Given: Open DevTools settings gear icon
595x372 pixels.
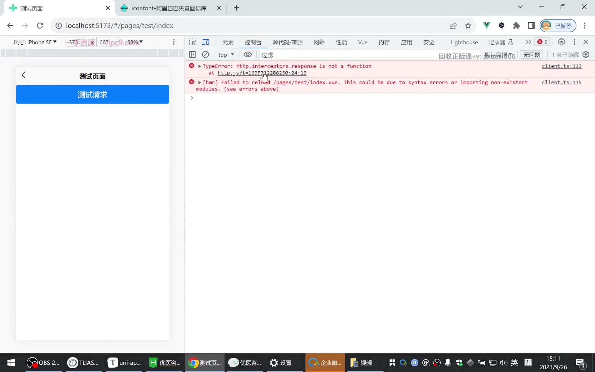Looking at the screenshot, I should (562, 42).
